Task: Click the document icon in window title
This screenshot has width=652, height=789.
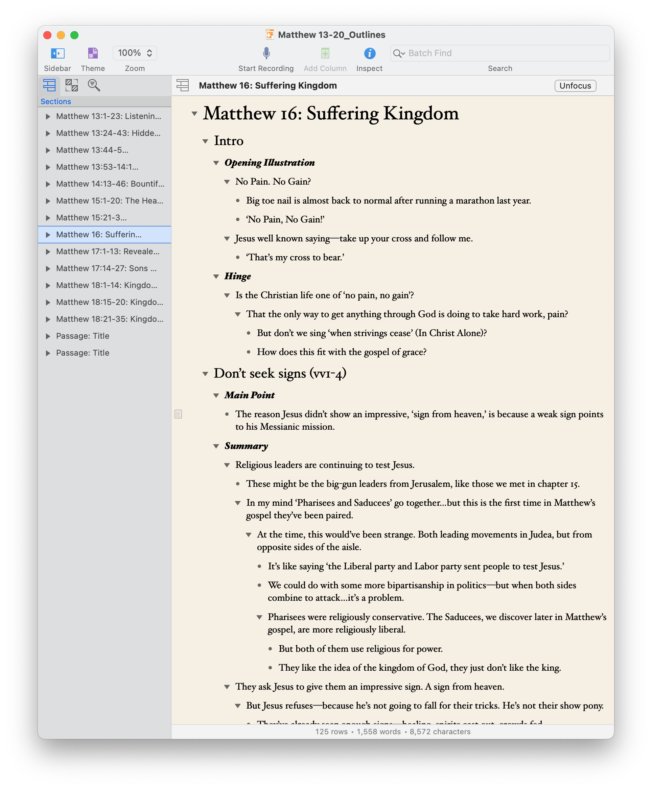Action: (270, 34)
